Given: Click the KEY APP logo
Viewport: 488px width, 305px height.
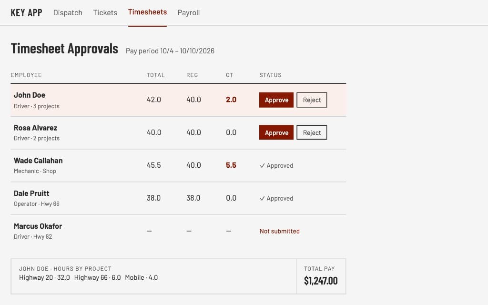Looking at the screenshot, I should 27,13.
